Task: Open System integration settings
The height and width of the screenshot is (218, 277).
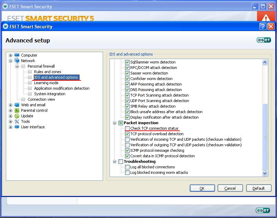Action: coord(50,94)
